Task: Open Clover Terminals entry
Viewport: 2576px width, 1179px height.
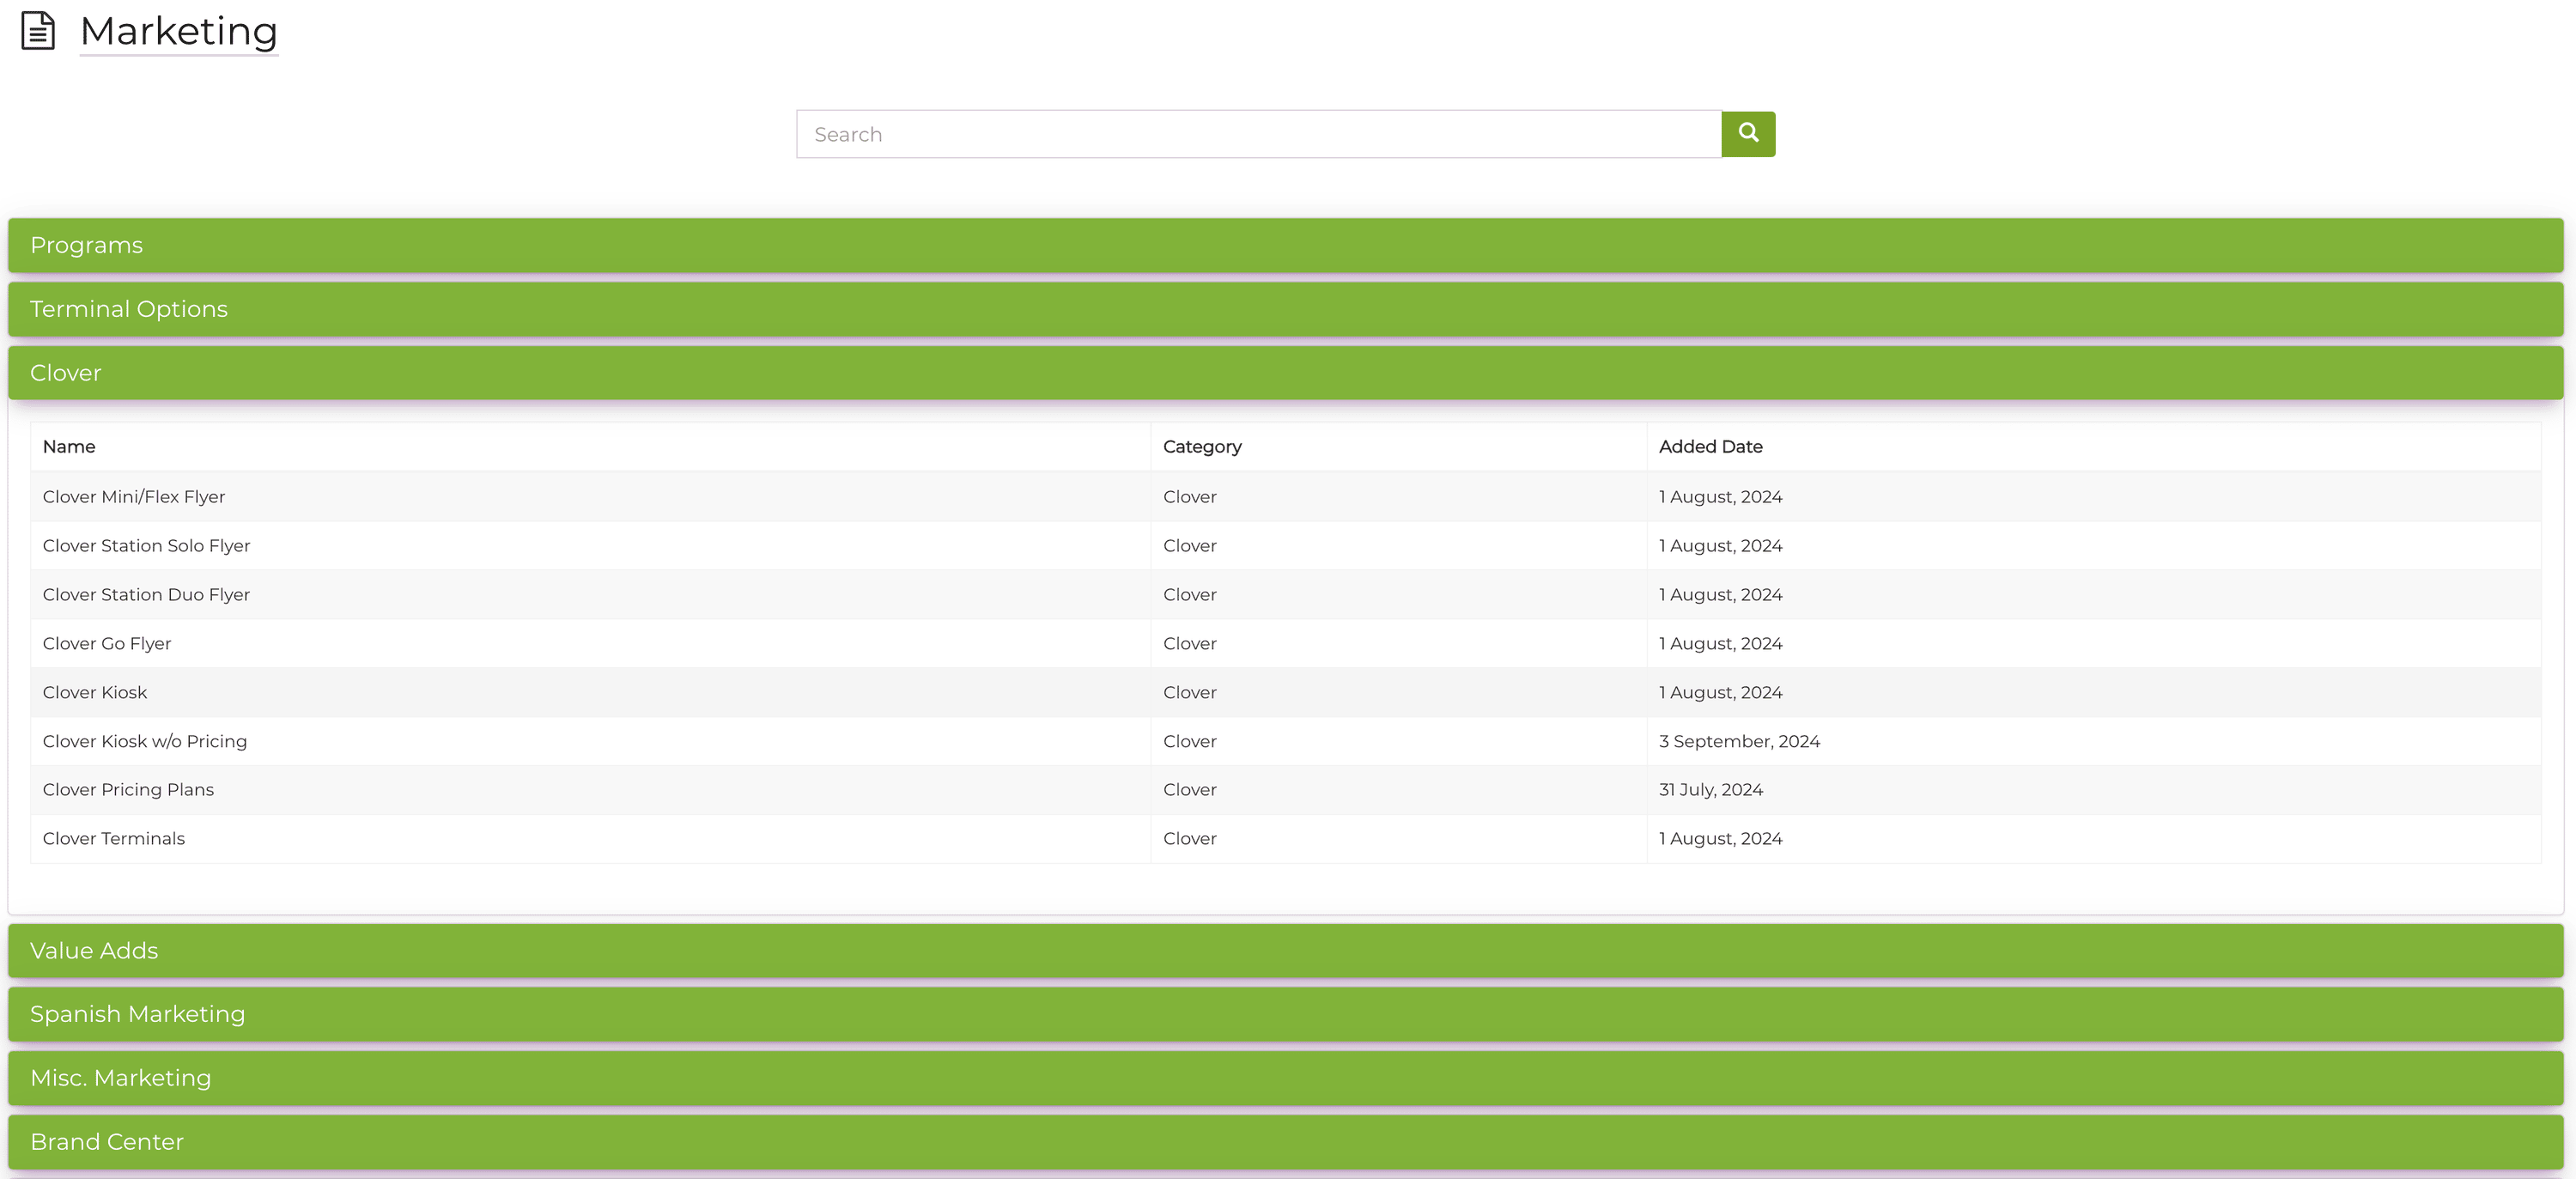Action: [x=114, y=839]
